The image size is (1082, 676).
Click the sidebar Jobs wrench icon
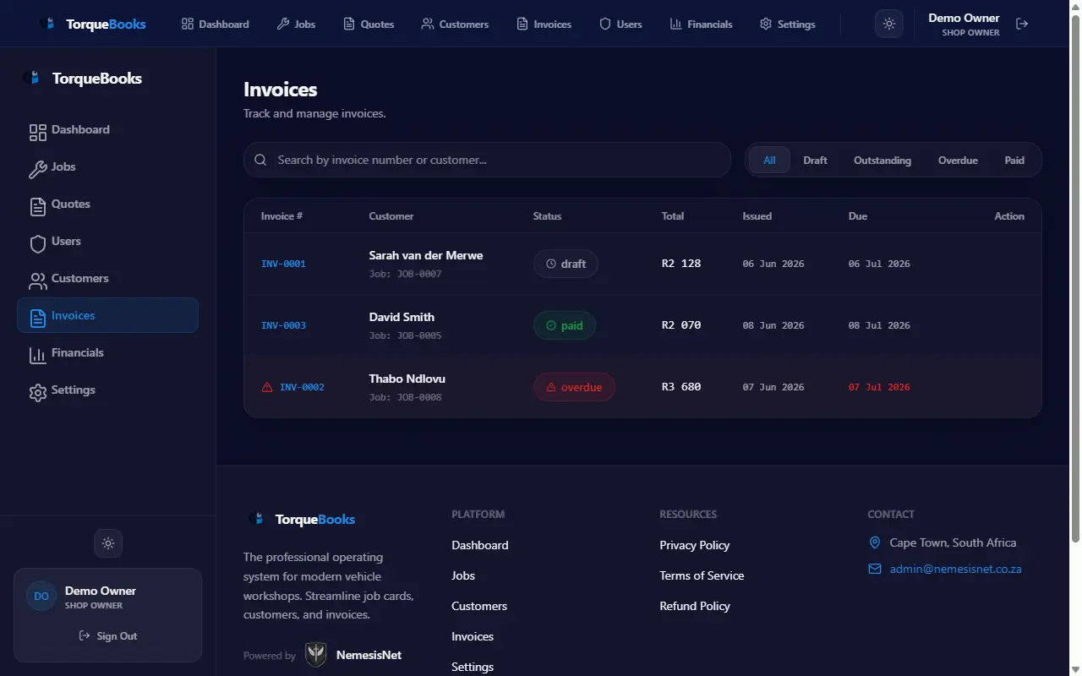point(37,169)
